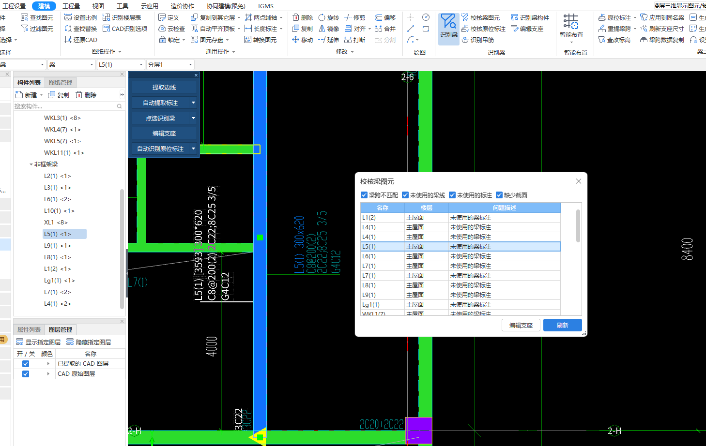Select 还原CAD restore tool
Image resolution: width=706 pixels, height=446 pixels.
81,40
